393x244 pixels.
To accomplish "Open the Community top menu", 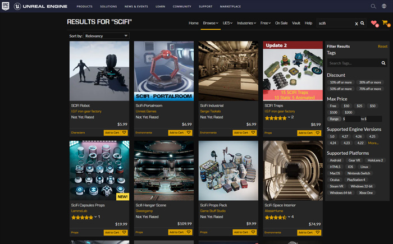I will pyautogui.click(x=182, y=7).
